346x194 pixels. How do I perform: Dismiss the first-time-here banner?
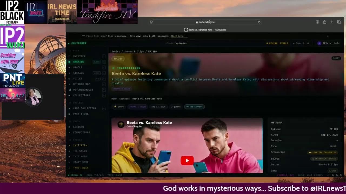pyautogui.click(x=328, y=36)
